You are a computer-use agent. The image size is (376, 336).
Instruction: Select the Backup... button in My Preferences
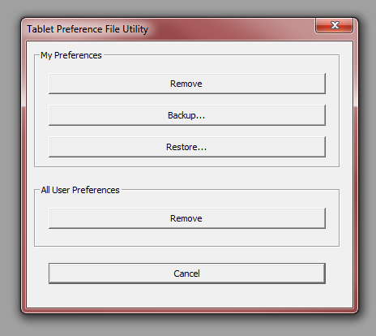(187, 115)
